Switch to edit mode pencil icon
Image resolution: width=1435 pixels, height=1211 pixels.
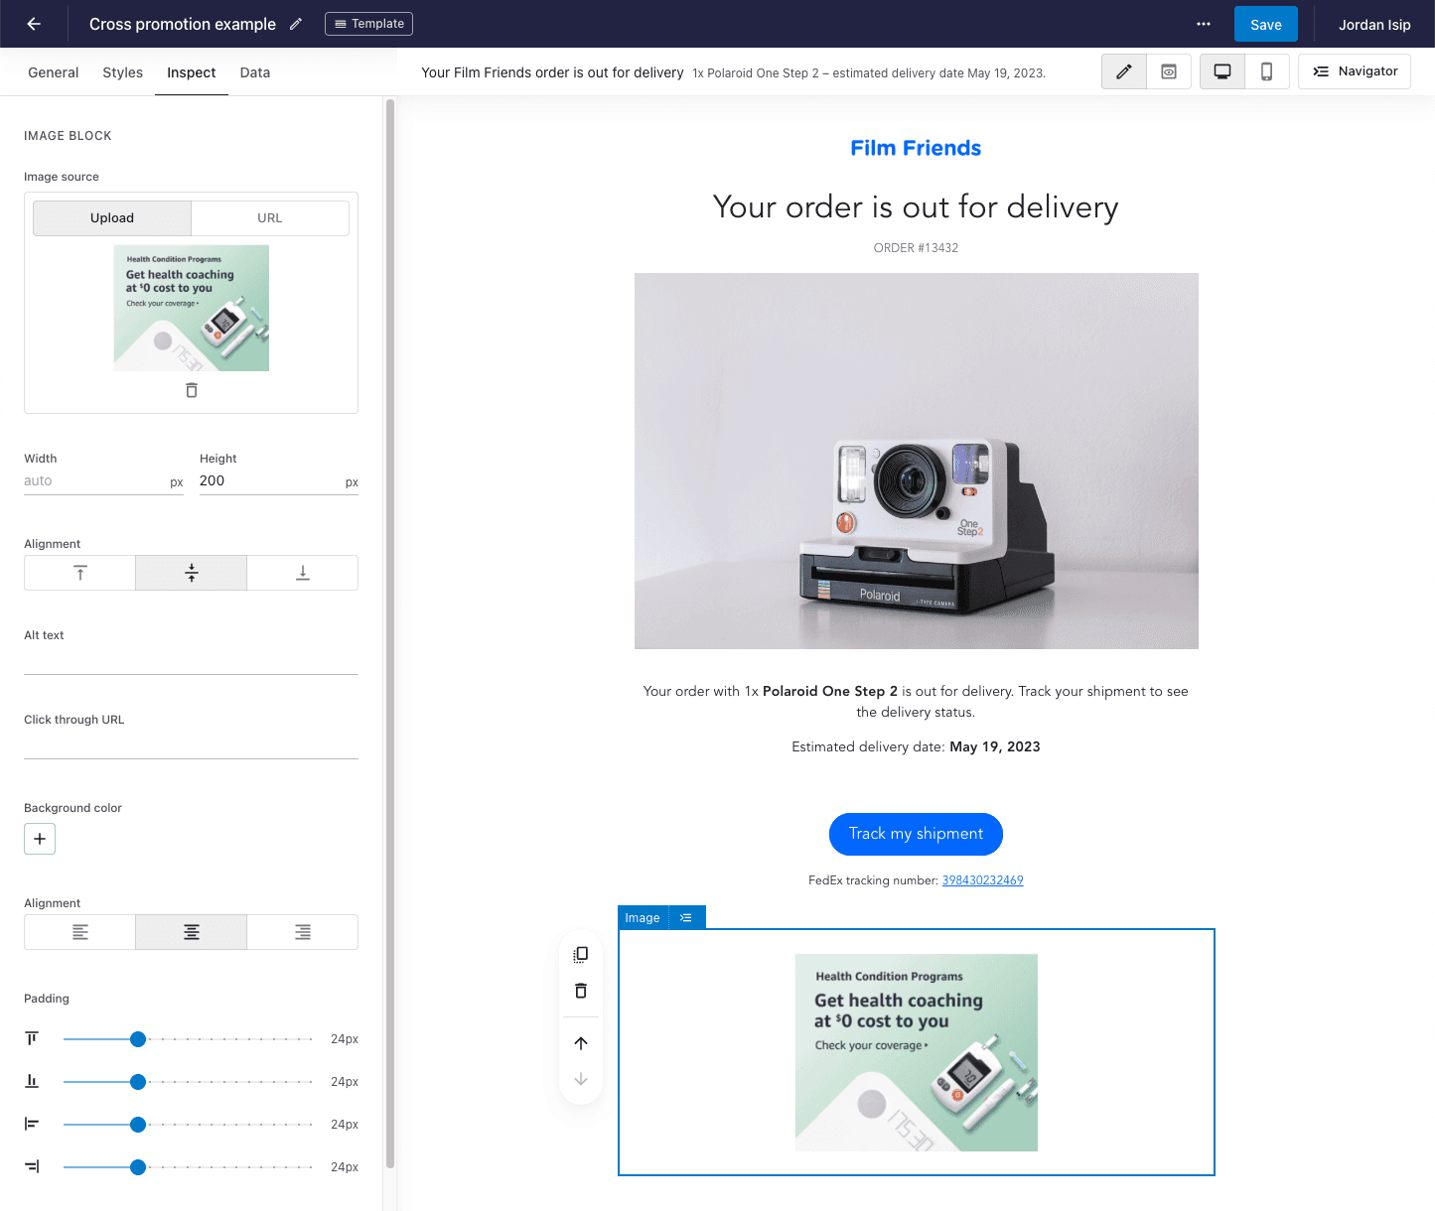tap(1124, 71)
